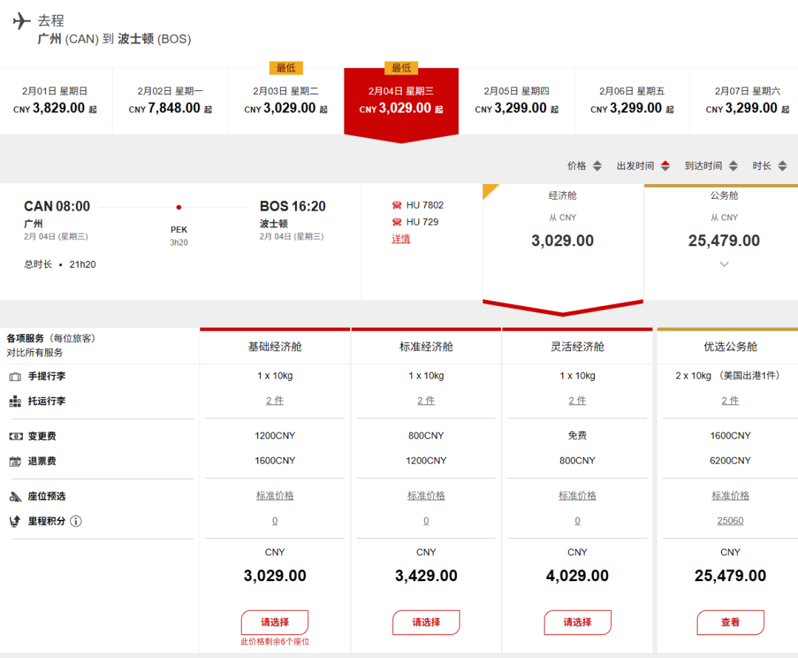The image size is (798, 658).
Task: Click the Hainan Airlines logo beside HU 7802
Action: click(397, 205)
